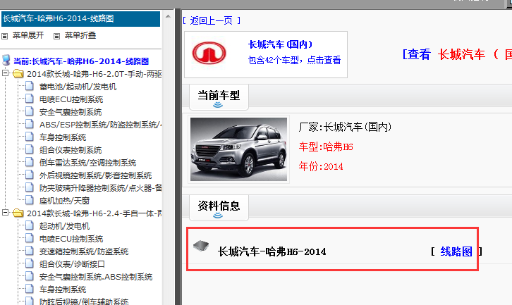Open 倒车雷达系统/空调控制系统 item

[x=88, y=163]
